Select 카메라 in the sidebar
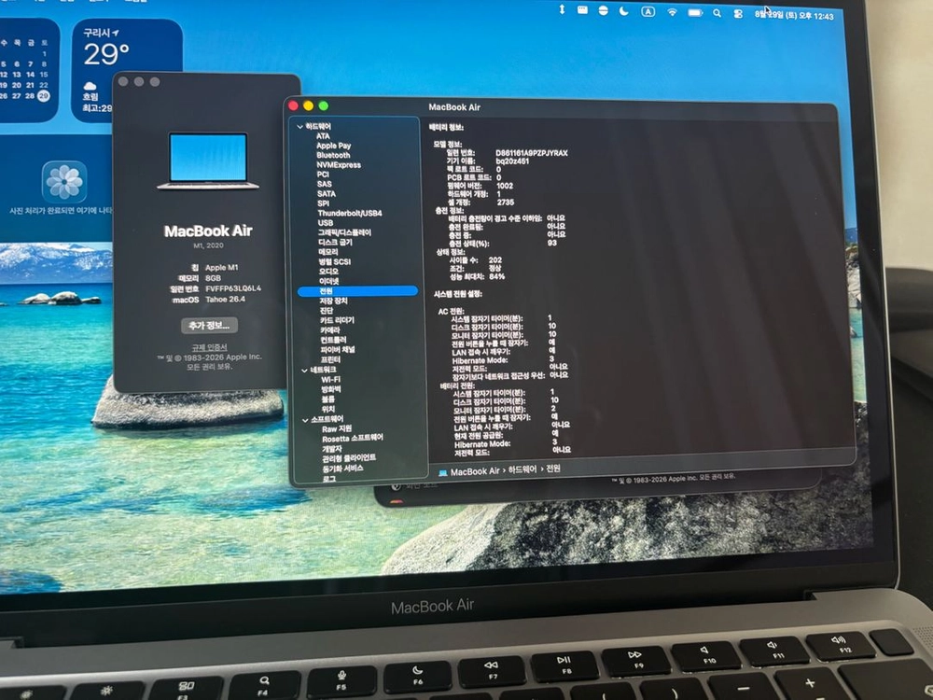The image size is (933, 700). (329, 329)
